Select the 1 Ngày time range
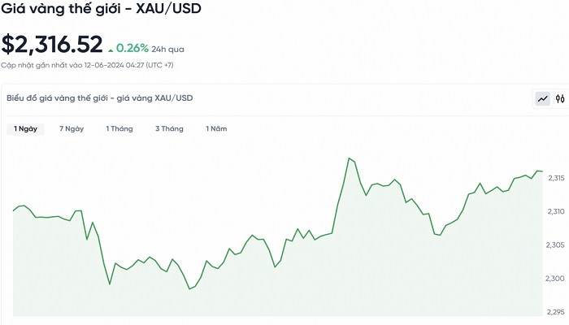569x325 pixels. tap(24, 128)
